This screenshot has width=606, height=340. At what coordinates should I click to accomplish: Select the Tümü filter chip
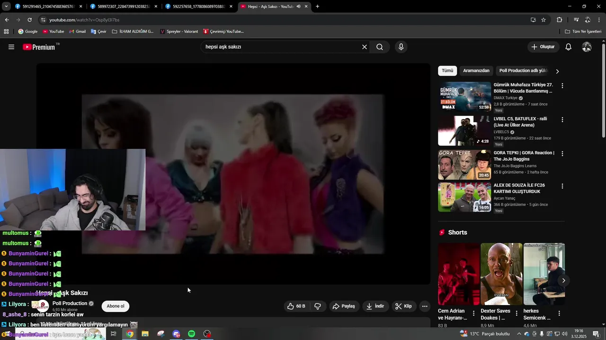447,71
